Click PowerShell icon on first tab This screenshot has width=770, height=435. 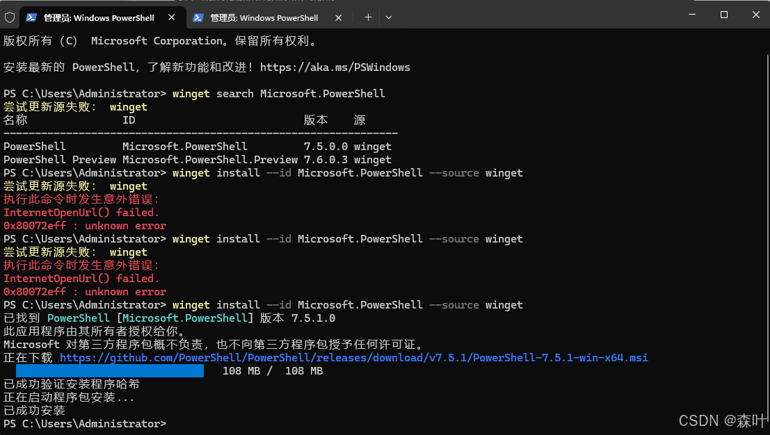(31, 17)
